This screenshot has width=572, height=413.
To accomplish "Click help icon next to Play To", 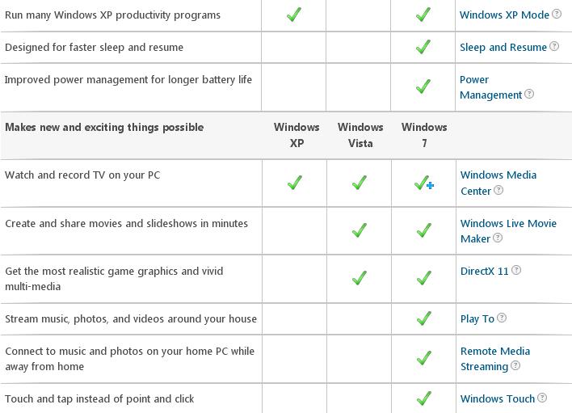I will click(x=502, y=318).
